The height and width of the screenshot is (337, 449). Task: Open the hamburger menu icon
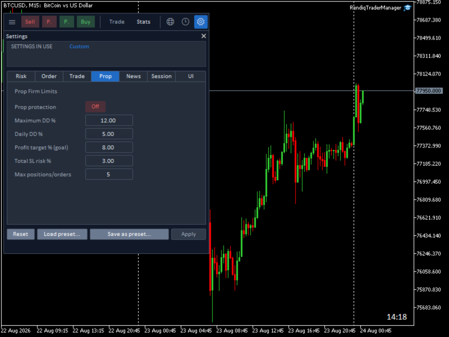(x=12, y=22)
